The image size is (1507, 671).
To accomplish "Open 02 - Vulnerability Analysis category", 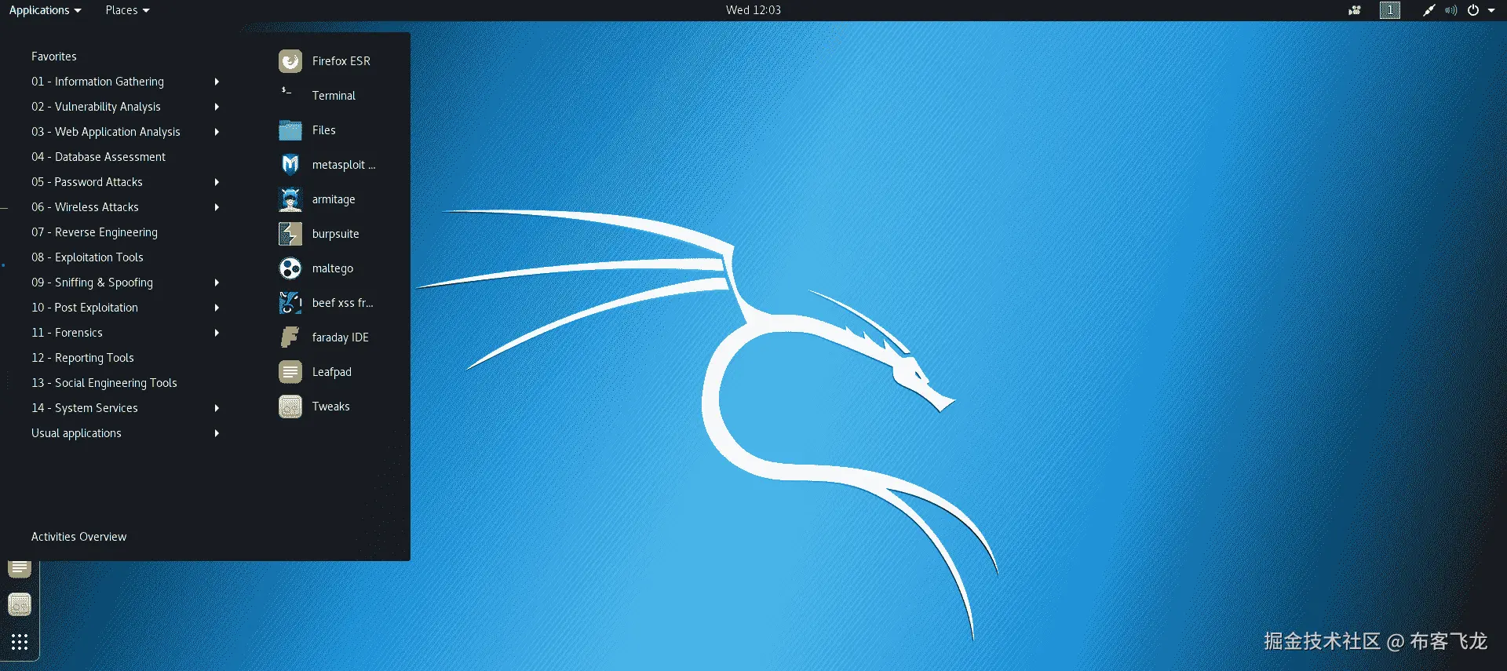I will coord(96,107).
